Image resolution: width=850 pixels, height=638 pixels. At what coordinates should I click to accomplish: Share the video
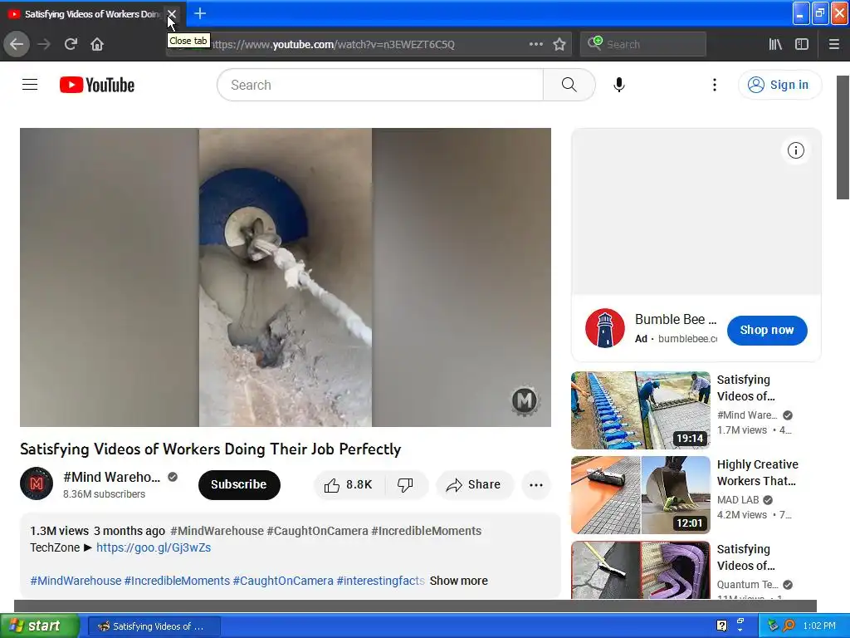coord(473,484)
